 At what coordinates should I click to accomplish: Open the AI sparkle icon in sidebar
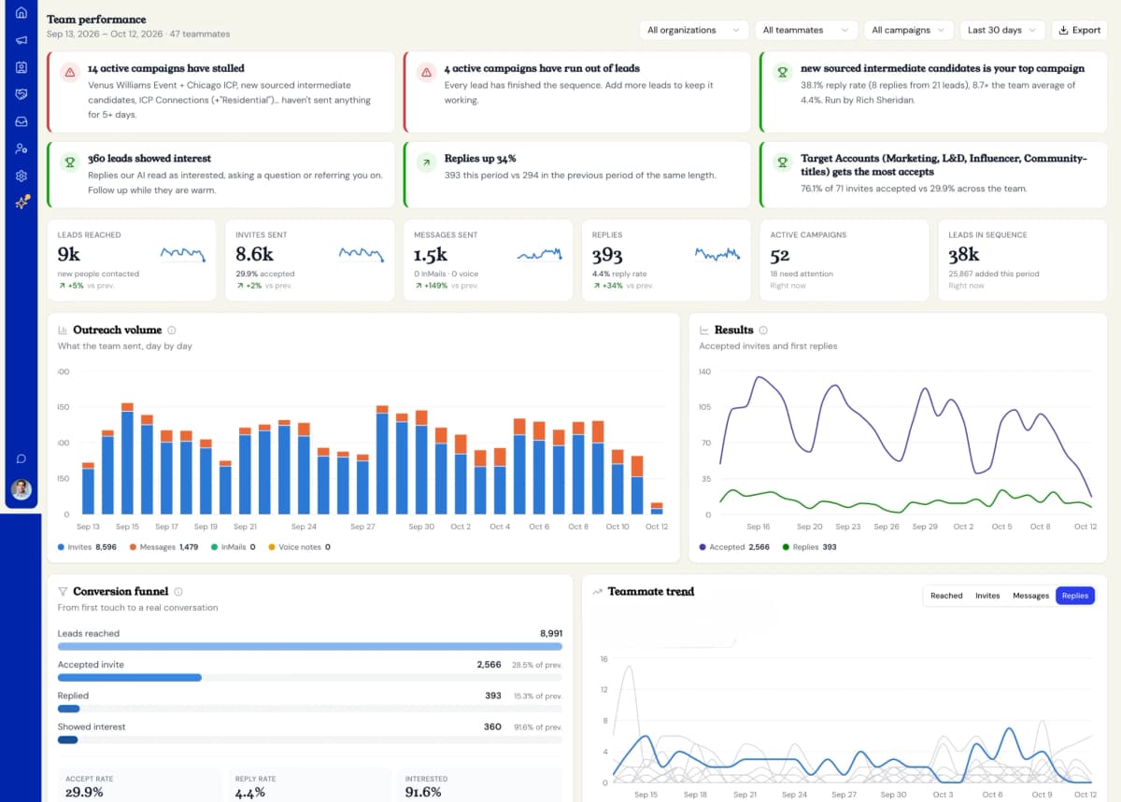[21, 203]
